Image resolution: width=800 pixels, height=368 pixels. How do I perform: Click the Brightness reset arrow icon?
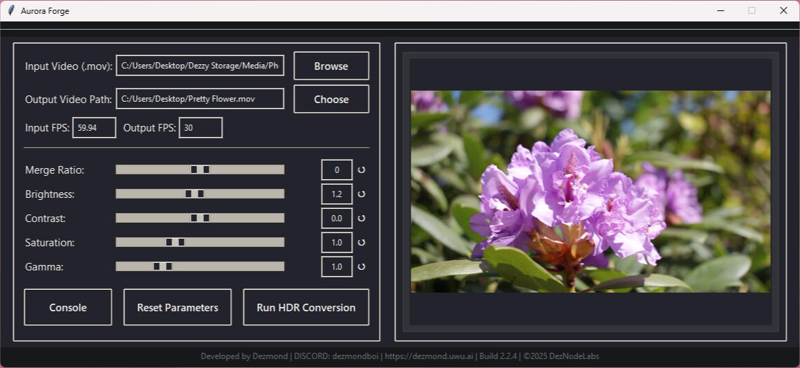(x=361, y=194)
